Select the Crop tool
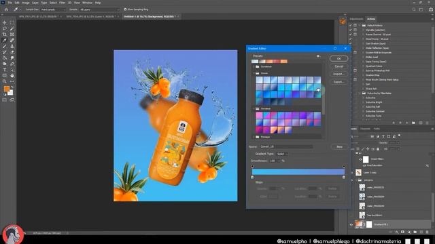 click(5, 35)
